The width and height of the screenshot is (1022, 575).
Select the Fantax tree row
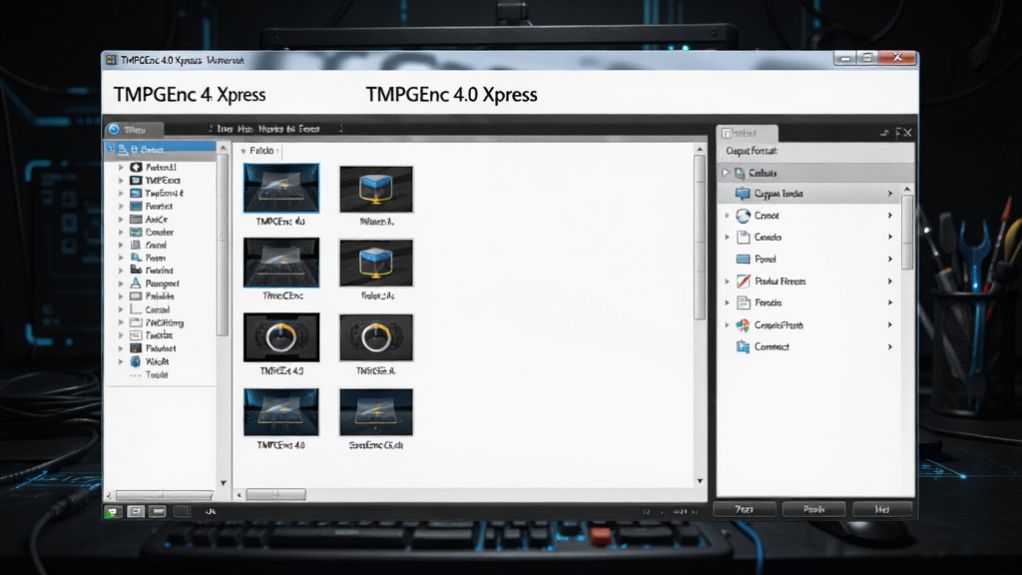pos(159,335)
